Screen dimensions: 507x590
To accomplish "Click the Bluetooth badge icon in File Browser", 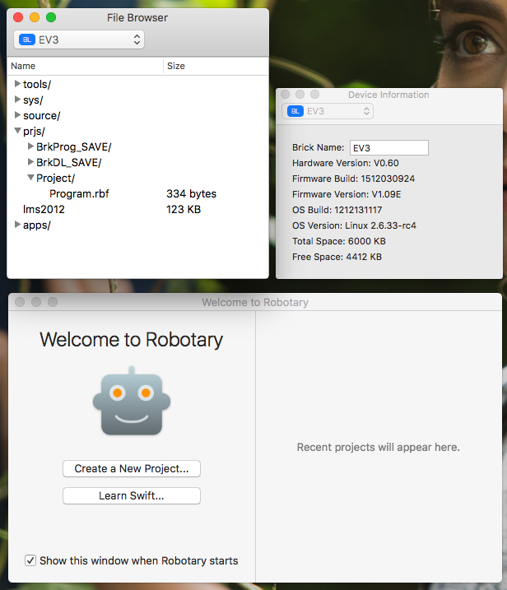I will [x=27, y=39].
